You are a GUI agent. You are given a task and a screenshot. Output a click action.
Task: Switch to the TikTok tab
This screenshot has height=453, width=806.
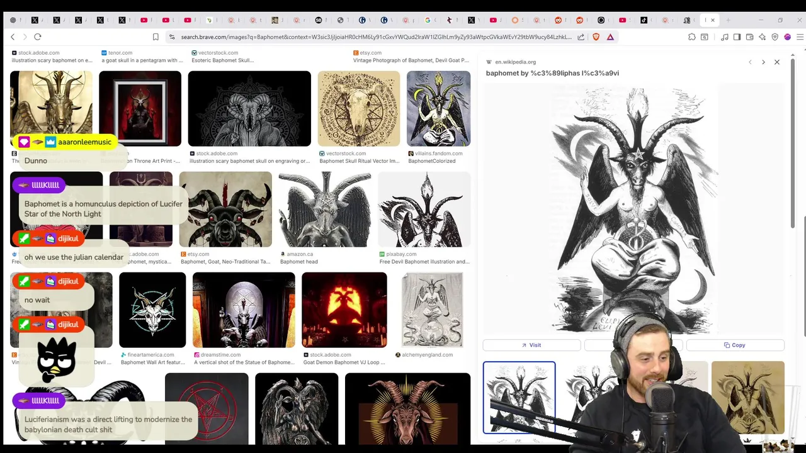click(644, 20)
